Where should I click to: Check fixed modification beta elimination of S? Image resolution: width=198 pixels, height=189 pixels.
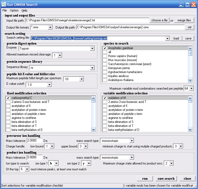coord(8,122)
